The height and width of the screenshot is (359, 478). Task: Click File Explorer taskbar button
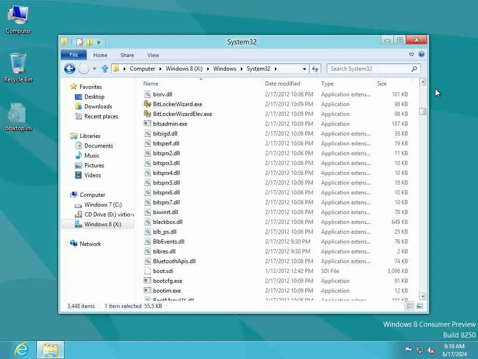tap(50, 350)
